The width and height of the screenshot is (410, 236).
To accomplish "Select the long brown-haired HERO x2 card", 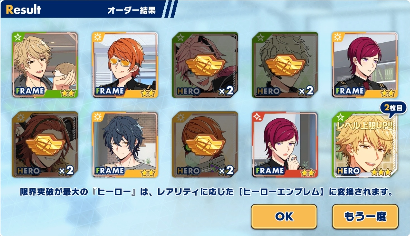I will coord(45,145).
